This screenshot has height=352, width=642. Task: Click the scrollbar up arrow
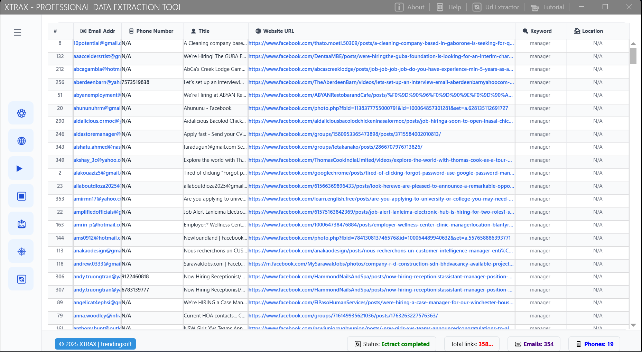pos(633,44)
